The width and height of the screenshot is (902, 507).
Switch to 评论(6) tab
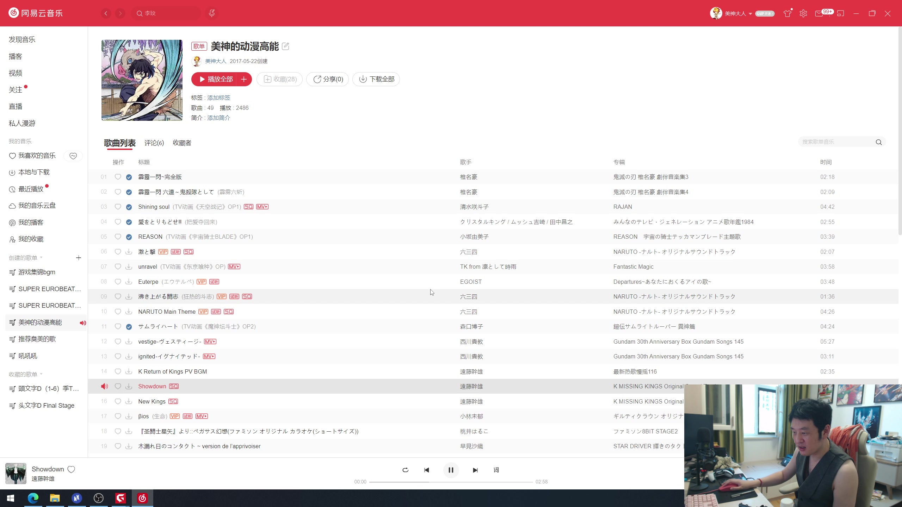coord(154,143)
